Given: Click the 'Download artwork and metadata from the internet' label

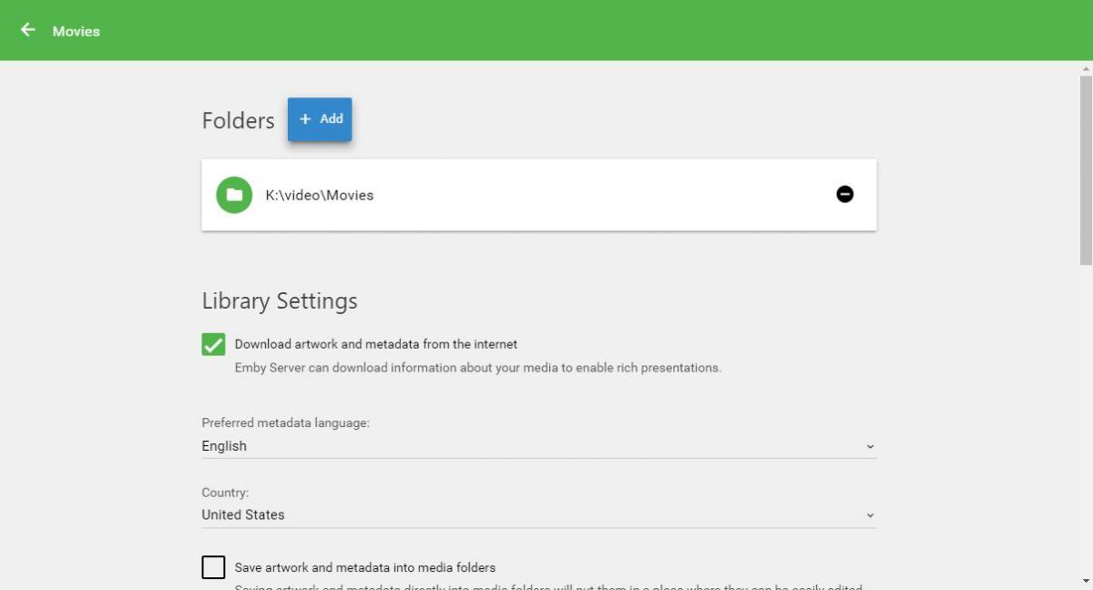Looking at the screenshot, I should pos(375,344).
